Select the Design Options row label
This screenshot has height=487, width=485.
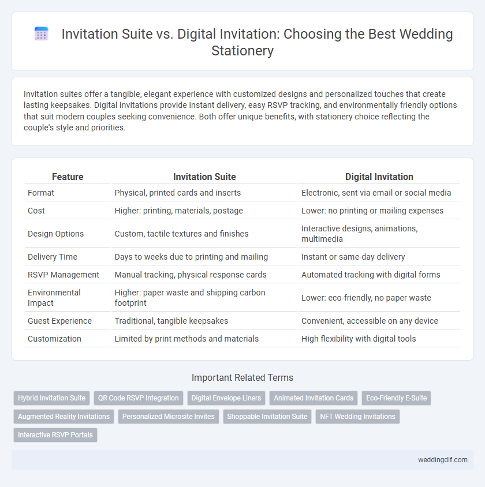click(55, 234)
